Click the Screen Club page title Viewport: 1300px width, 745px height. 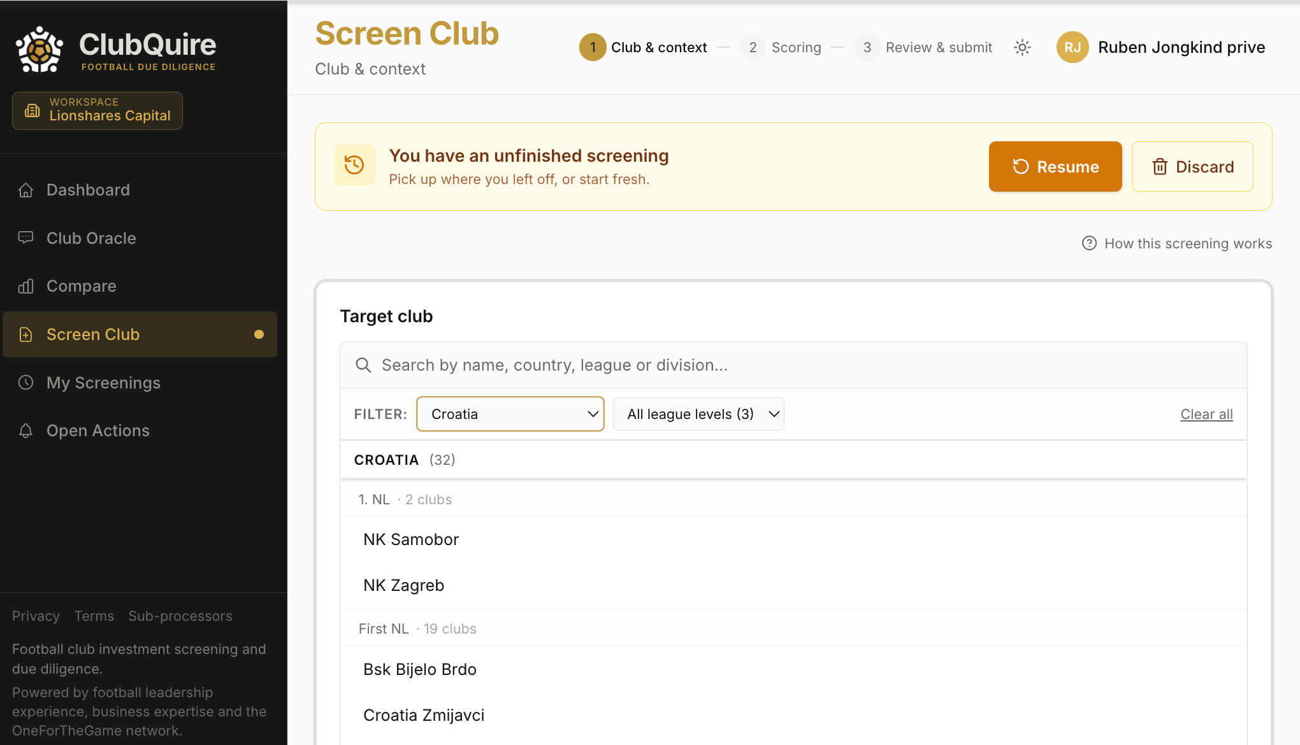407,33
